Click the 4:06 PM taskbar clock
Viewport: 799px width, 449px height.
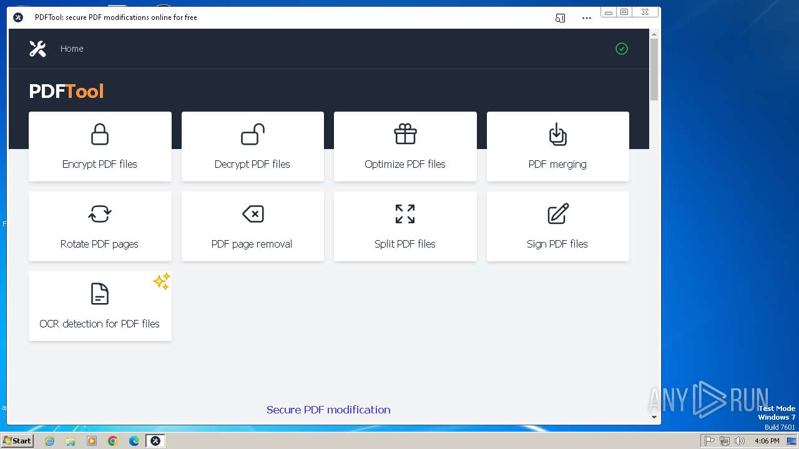pos(767,441)
